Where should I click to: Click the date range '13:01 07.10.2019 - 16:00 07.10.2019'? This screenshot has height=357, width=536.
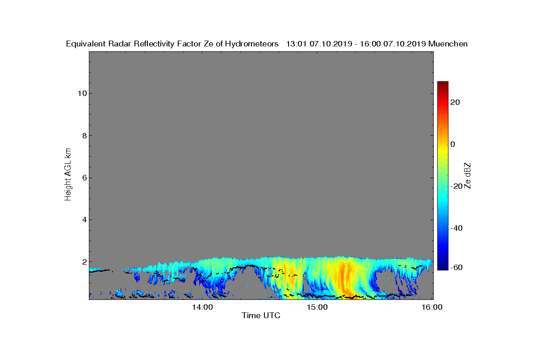[x=356, y=44]
